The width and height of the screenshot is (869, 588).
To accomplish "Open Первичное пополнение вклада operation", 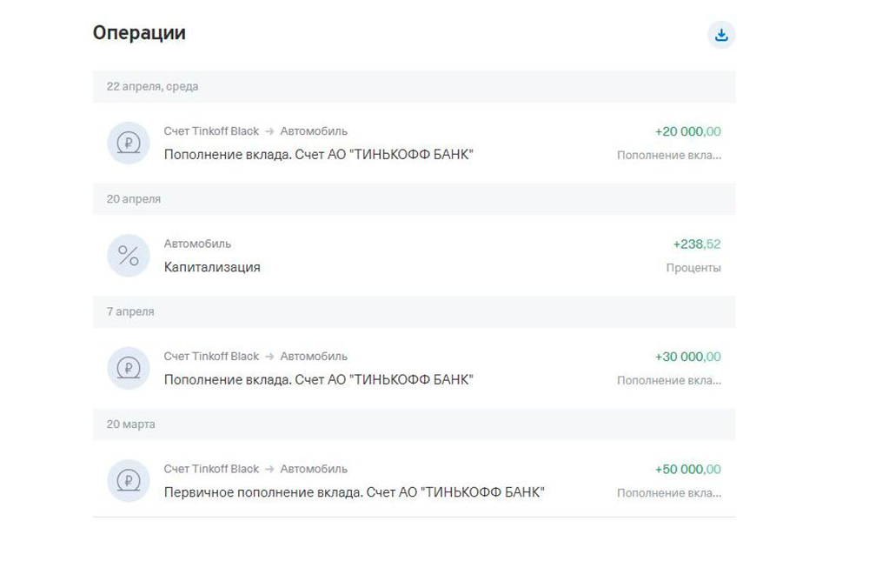I will click(414, 481).
